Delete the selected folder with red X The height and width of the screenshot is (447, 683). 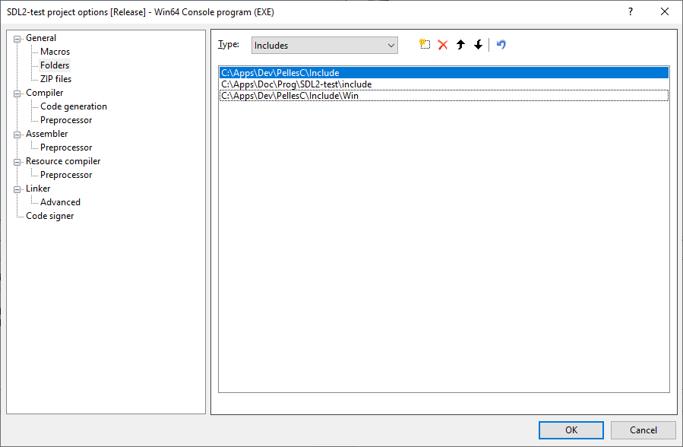tap(443, 44)
